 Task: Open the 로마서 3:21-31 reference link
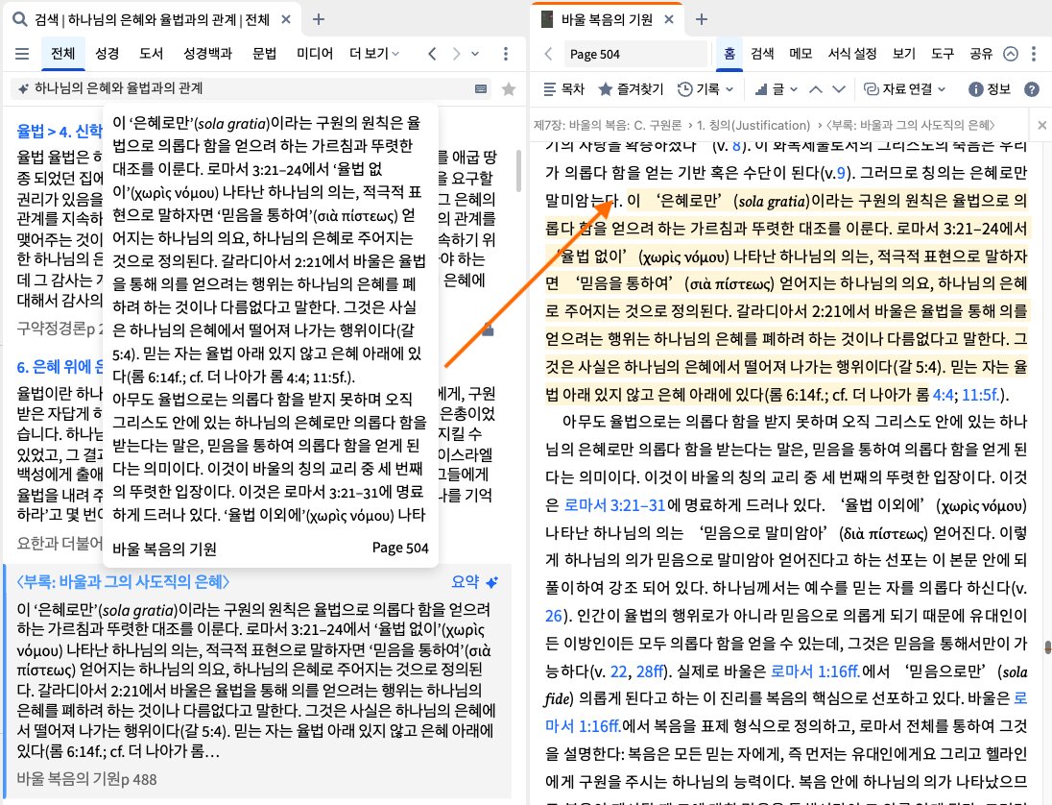[x=614, y=505]
